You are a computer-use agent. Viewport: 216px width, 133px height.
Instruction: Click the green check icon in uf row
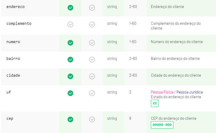point(70,93)
